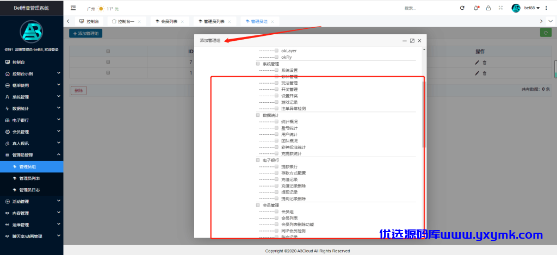Close the 控制台一 tab

coord(139,22)
